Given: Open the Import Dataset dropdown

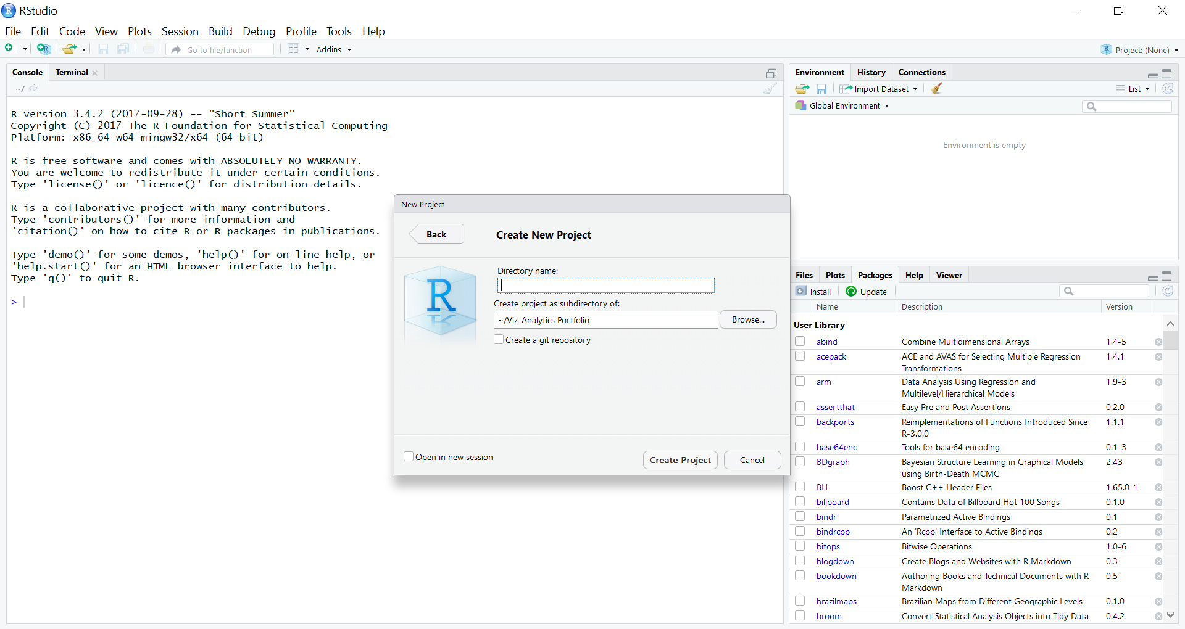Looking at the screenshot, I should pyautogui.click(x=879, y=89).
